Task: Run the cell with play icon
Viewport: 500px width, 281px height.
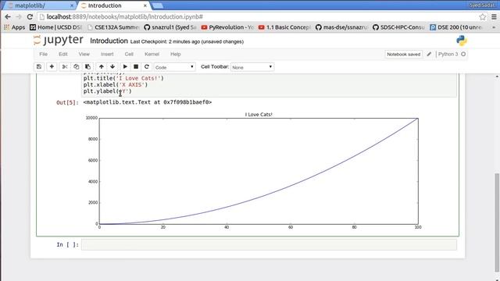Action: (x=125, y=66)
